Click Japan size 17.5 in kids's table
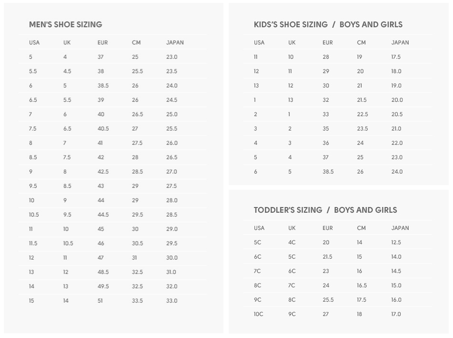The image size is (453, 338). pos(396,57)
